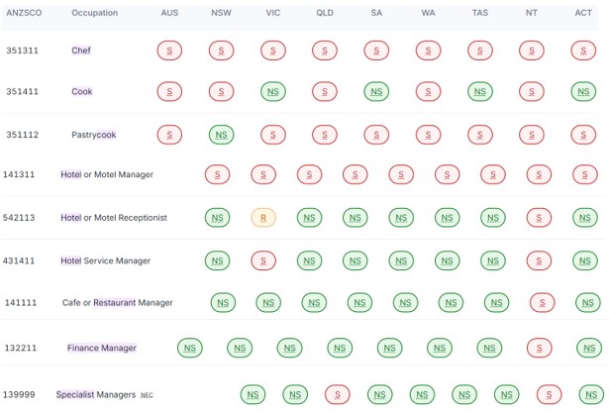Click the Chef occupation name

[x=81, y=50]
